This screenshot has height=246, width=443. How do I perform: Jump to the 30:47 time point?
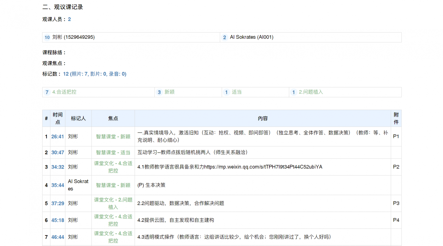pos(58,153)
